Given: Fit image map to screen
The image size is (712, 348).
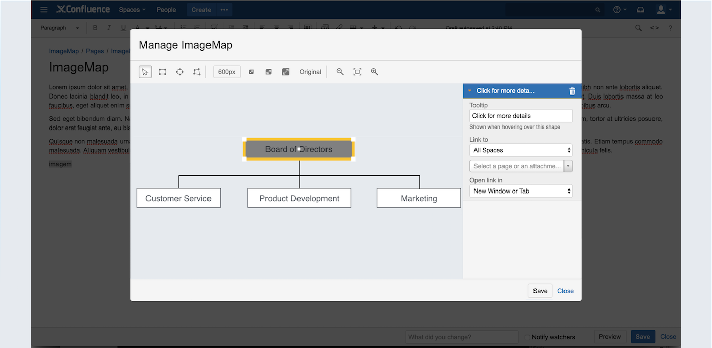Looking at the screenshot, I should tap(358, 72).
